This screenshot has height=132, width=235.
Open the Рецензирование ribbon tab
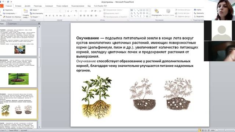(77, 6)
